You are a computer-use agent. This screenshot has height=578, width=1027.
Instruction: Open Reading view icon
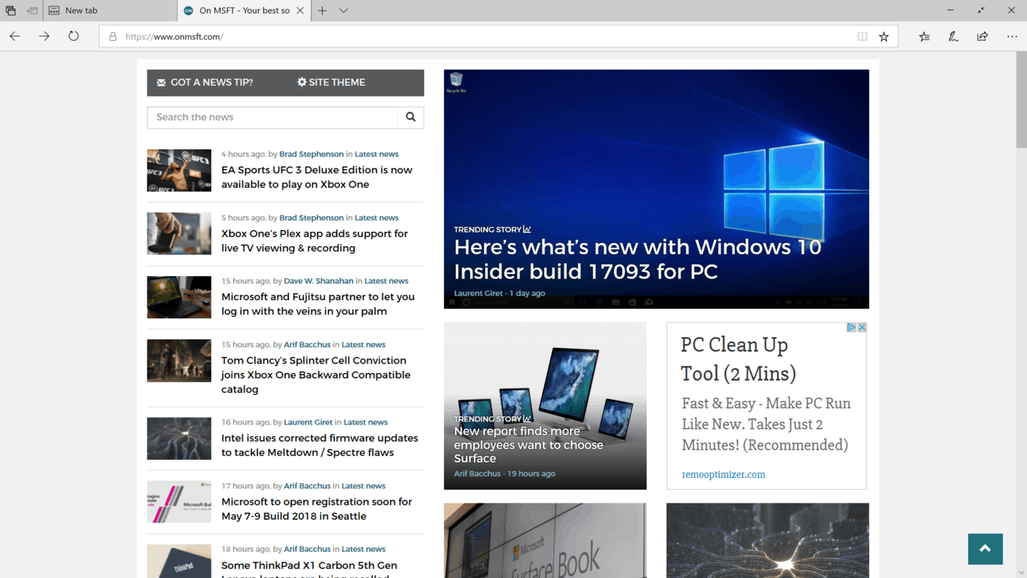[x=862, y=36]
